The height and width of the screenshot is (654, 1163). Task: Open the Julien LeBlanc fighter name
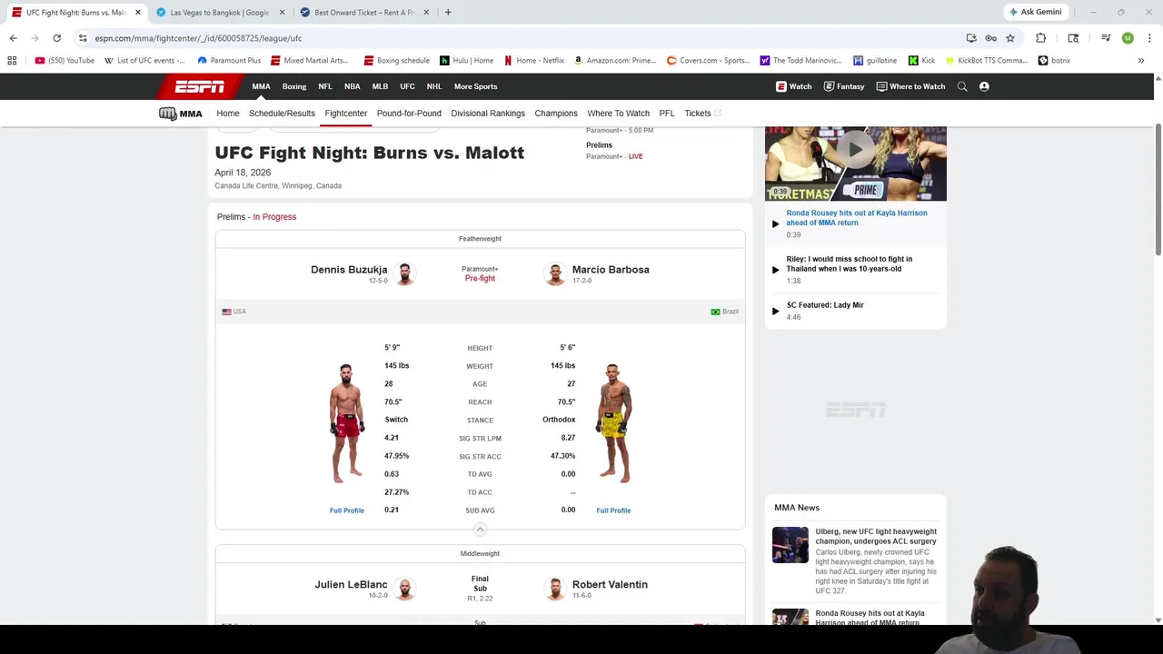pyautogui.click(x=351, y=585)
